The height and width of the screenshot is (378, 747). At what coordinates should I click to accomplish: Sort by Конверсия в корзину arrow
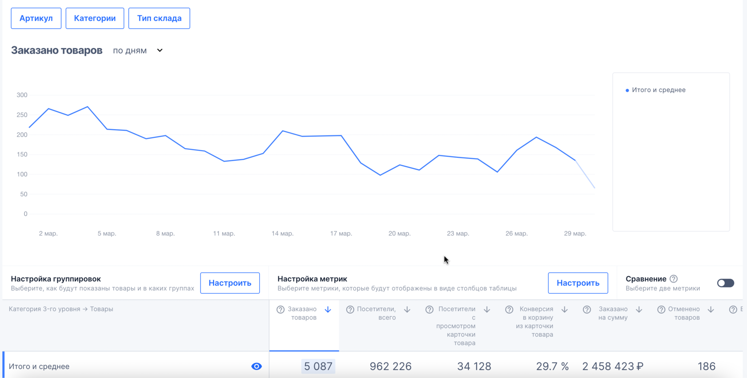click(x=565, y=310)
